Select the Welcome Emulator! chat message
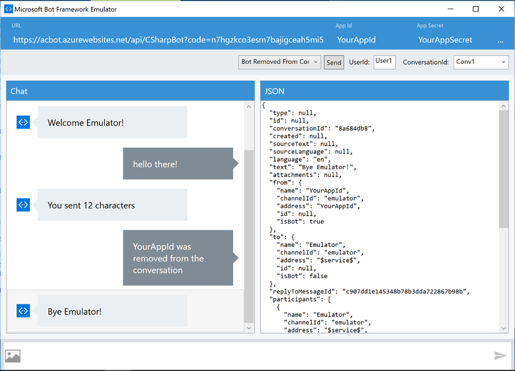 112,122
